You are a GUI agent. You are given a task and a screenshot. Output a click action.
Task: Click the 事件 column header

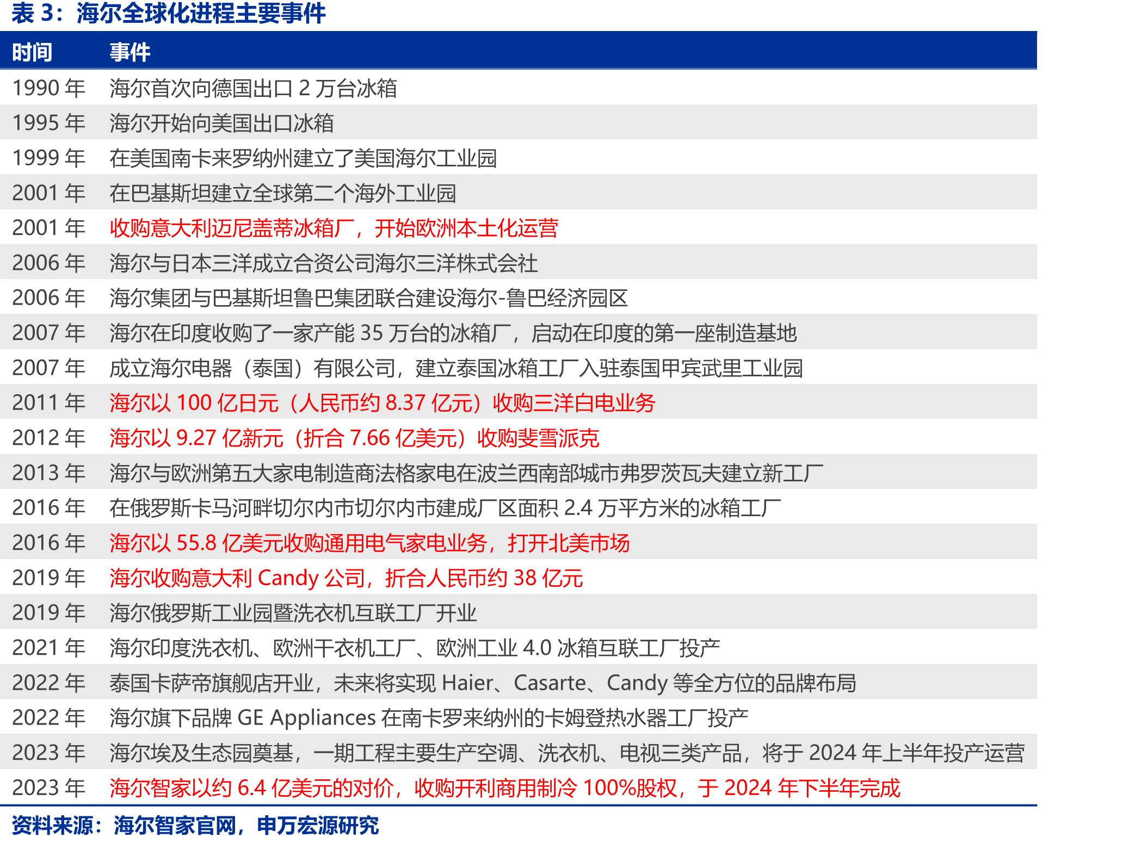tap(129, 52)
